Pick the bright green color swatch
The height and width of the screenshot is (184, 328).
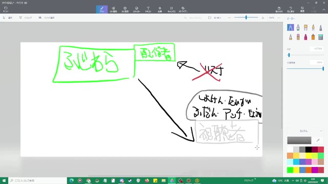[290, 170]
